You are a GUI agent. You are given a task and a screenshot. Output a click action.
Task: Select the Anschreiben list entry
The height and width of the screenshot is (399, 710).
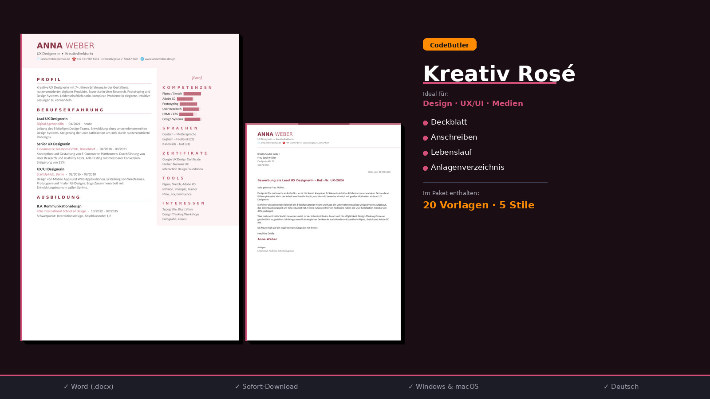[454, 137]
